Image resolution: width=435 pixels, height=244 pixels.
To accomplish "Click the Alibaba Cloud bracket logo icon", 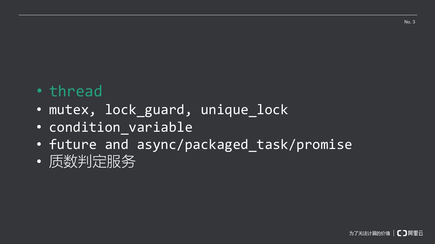I will (402, 233).
